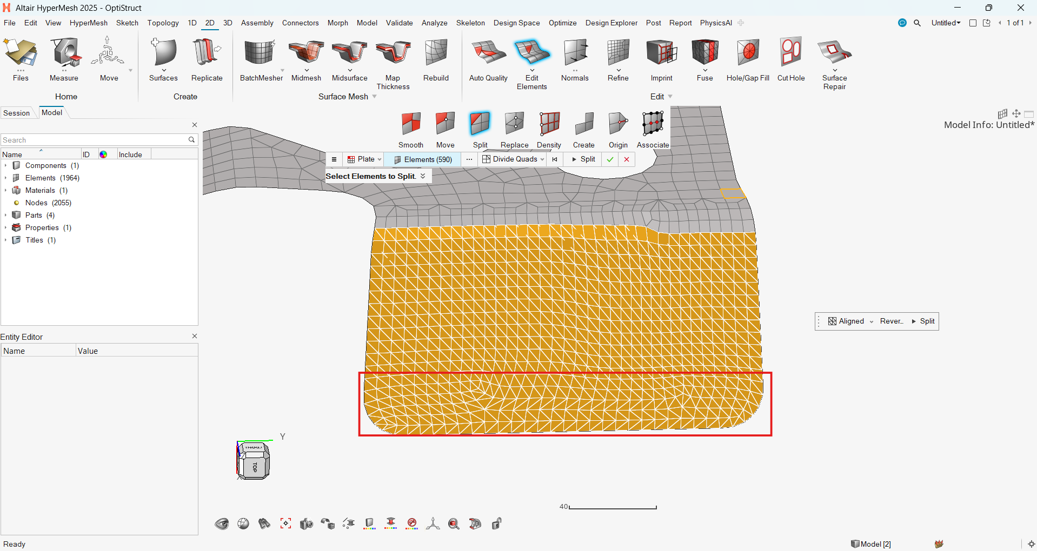Click the Move elements secondary tool
Image resolution: width=1037 pixels, height=551 pixels.
[x=445, y=130]
